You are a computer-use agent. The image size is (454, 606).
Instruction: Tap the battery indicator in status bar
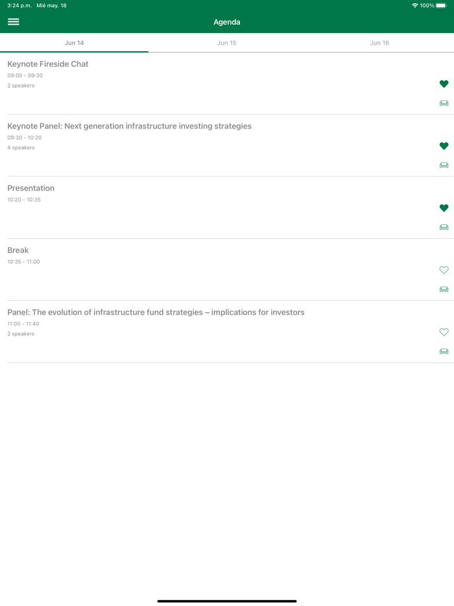441,5
